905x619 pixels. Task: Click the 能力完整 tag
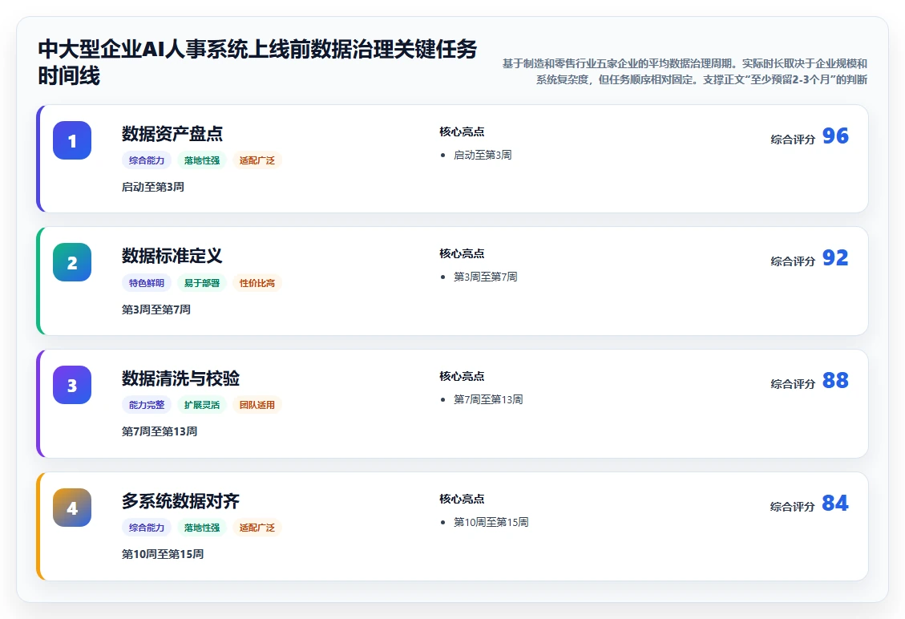coord(147,405)
